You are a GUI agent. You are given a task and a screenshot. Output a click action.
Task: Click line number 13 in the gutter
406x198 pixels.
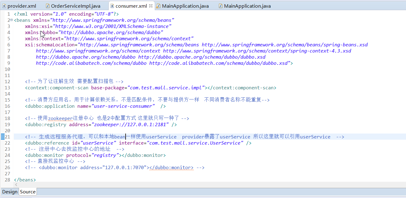pos(7,88)
